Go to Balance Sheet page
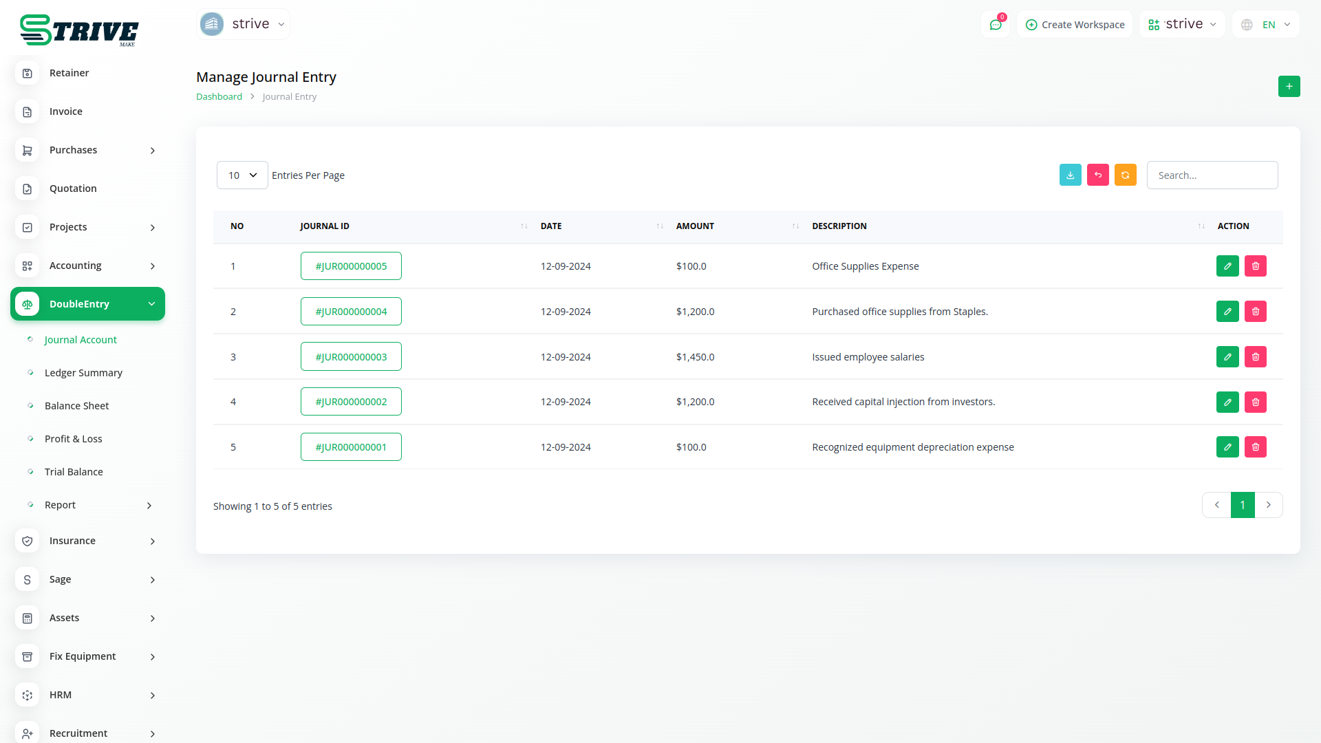The height and width of the screenshot is (743, 1321). [x=76, y=406]
